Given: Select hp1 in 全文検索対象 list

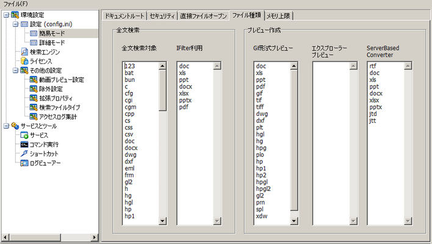Looking at the screenshot, I should [129, 216].
